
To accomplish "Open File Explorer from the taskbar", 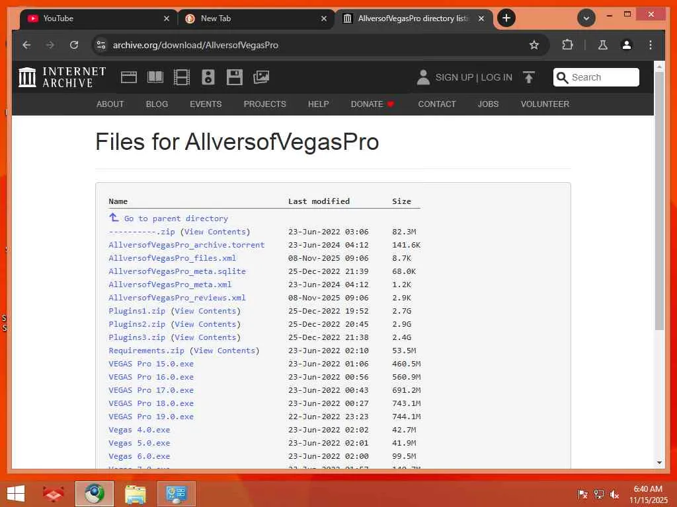I will click(135, 494).
